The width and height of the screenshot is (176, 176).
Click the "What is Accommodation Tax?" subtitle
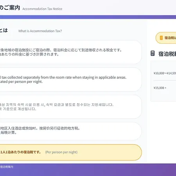click(x=40, y=31)
